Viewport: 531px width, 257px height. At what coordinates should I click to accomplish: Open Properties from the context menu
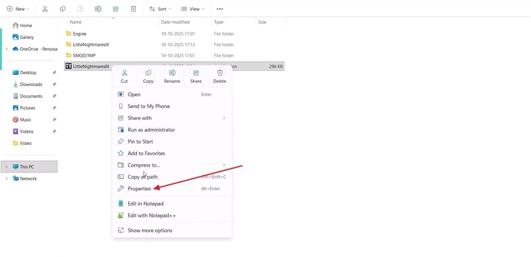(172, 188)
